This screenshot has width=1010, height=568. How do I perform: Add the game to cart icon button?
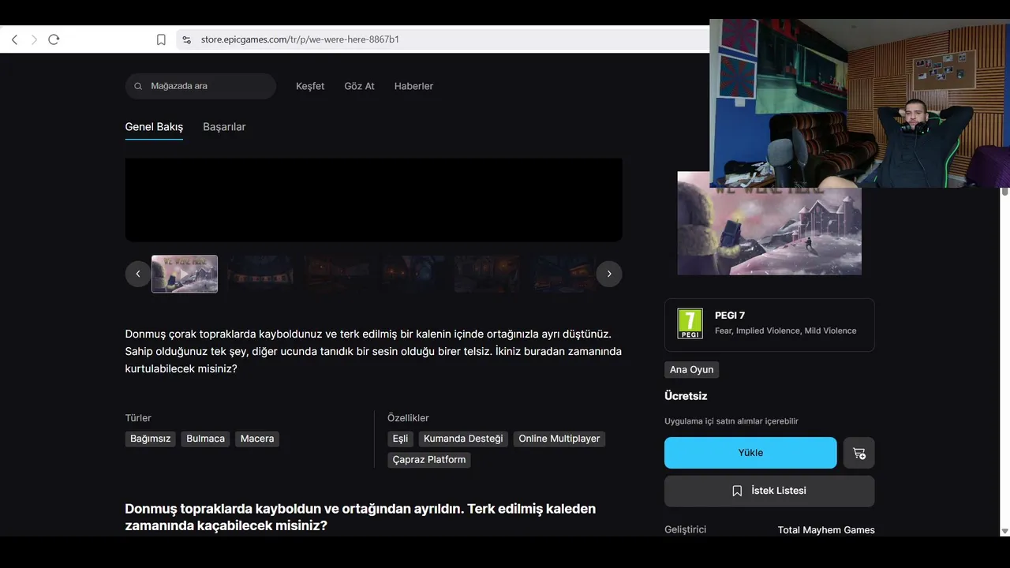click(x=859, y=453)
